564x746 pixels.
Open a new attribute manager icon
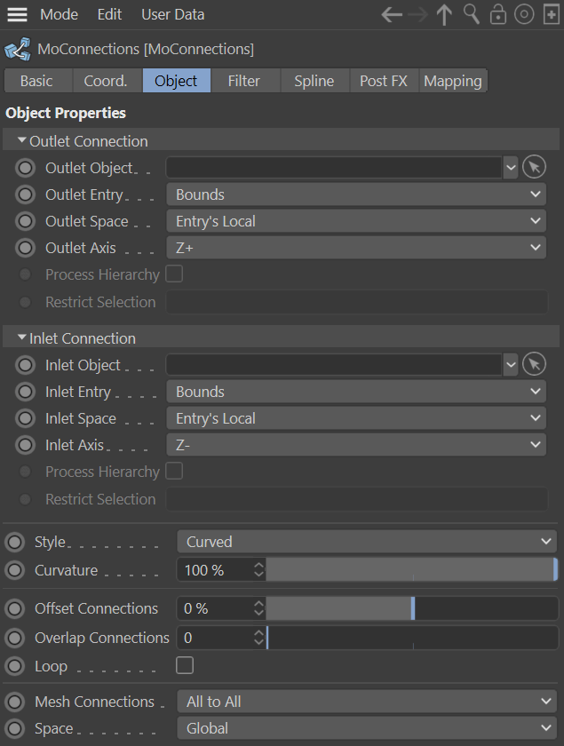(550, 15)
